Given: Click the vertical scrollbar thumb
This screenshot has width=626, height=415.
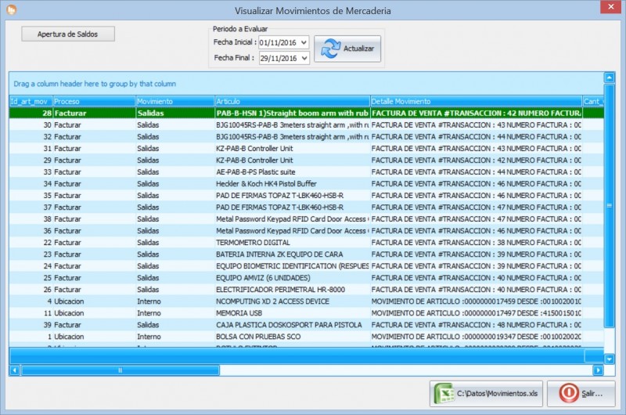Looking at the screenshot, I should (610, 205).
